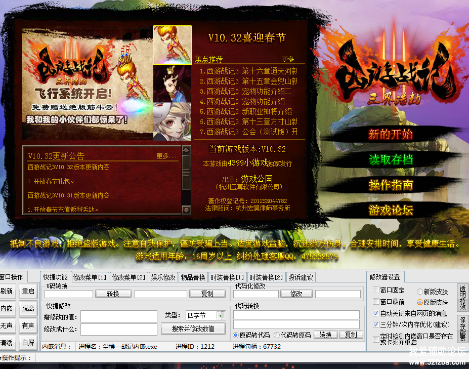This screenshot has height=369, width=469.
Task: Open article 第十五章金兜山
Action: (x=248, y=81)
